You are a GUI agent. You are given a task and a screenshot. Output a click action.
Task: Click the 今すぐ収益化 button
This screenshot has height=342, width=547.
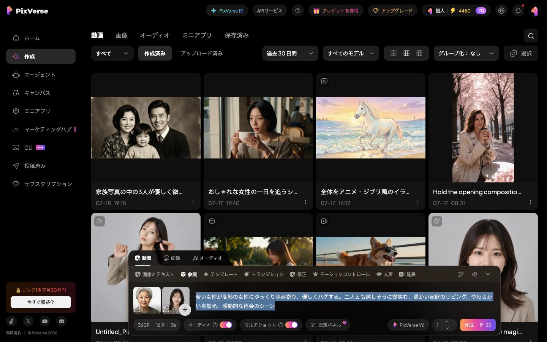coord(41,302)
